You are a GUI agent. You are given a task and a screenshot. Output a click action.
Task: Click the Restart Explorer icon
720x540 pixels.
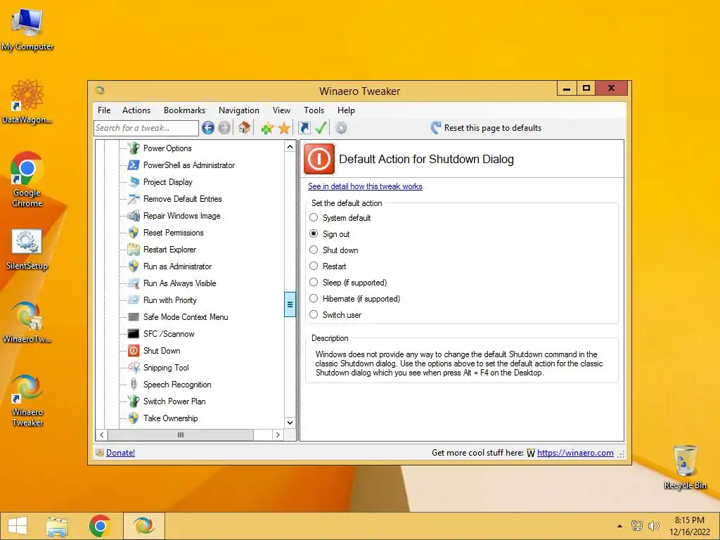[134, 250]
